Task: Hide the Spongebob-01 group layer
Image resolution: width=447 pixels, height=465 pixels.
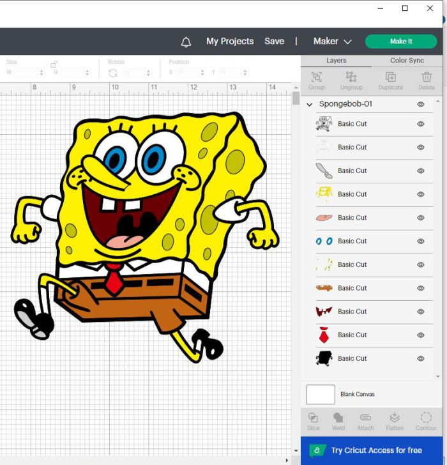Action: click(421, 104)
